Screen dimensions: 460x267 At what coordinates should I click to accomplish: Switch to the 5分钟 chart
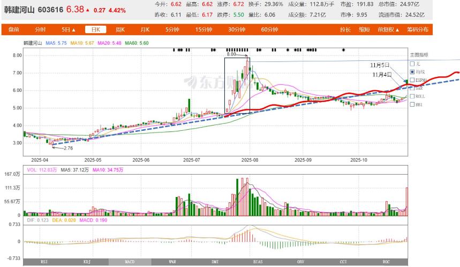pyautogui.click(x=172, y=29)
